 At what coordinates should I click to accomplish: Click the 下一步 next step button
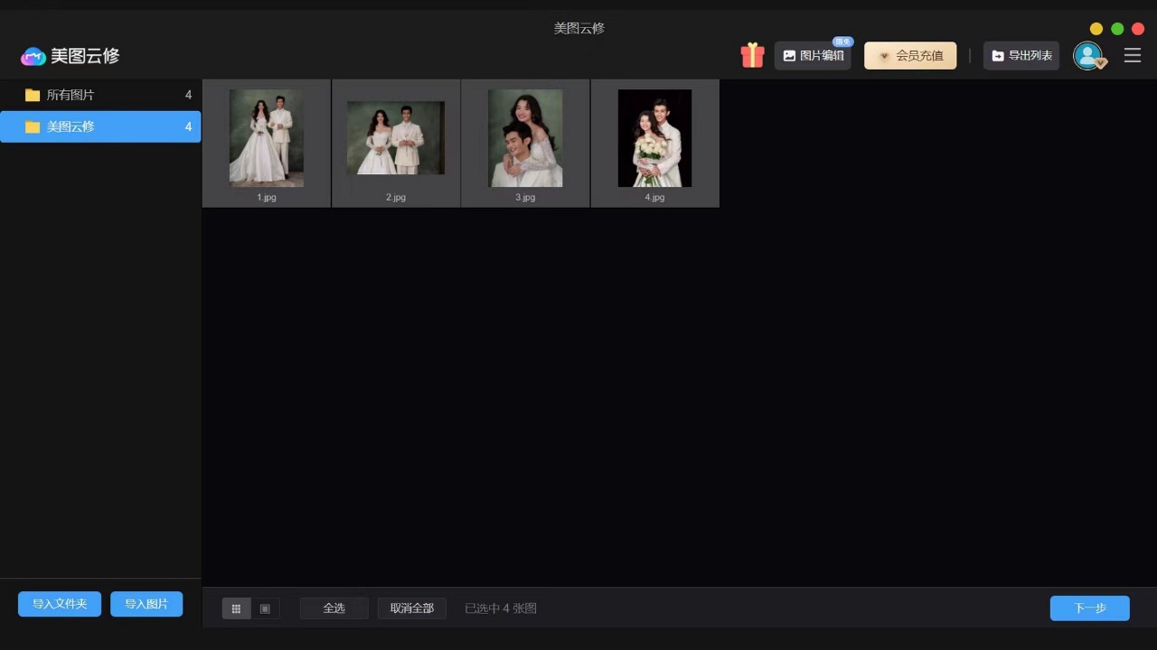pos(1089,608)
